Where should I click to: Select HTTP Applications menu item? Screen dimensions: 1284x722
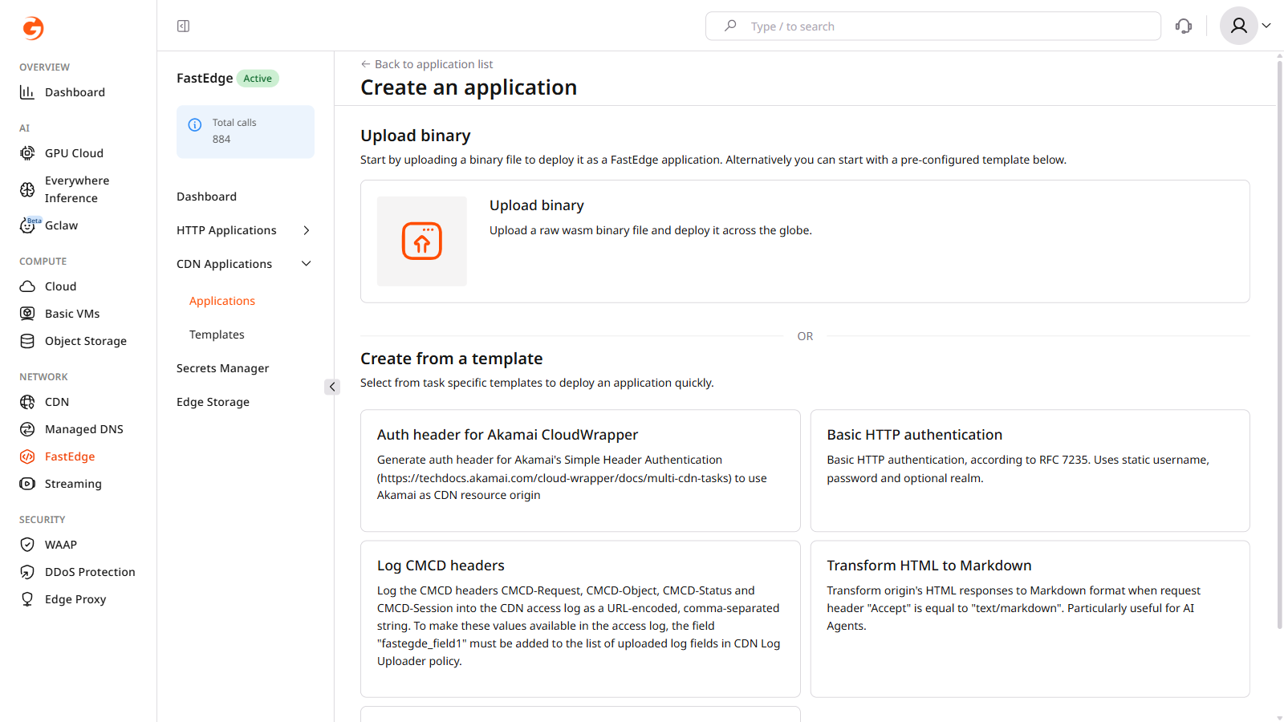pos(226,230)
